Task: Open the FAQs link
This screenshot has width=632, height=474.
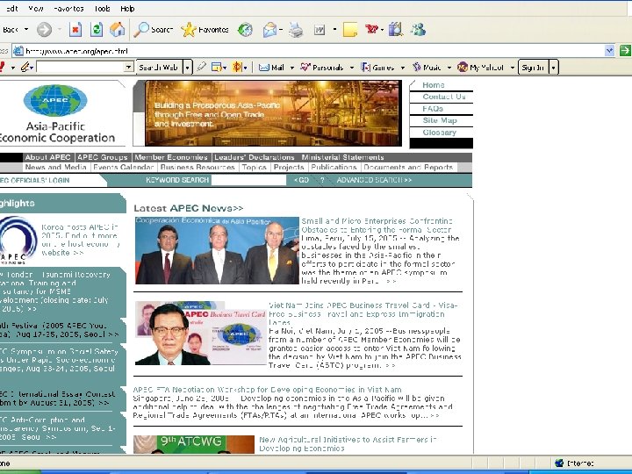Action: click(433, 109)
